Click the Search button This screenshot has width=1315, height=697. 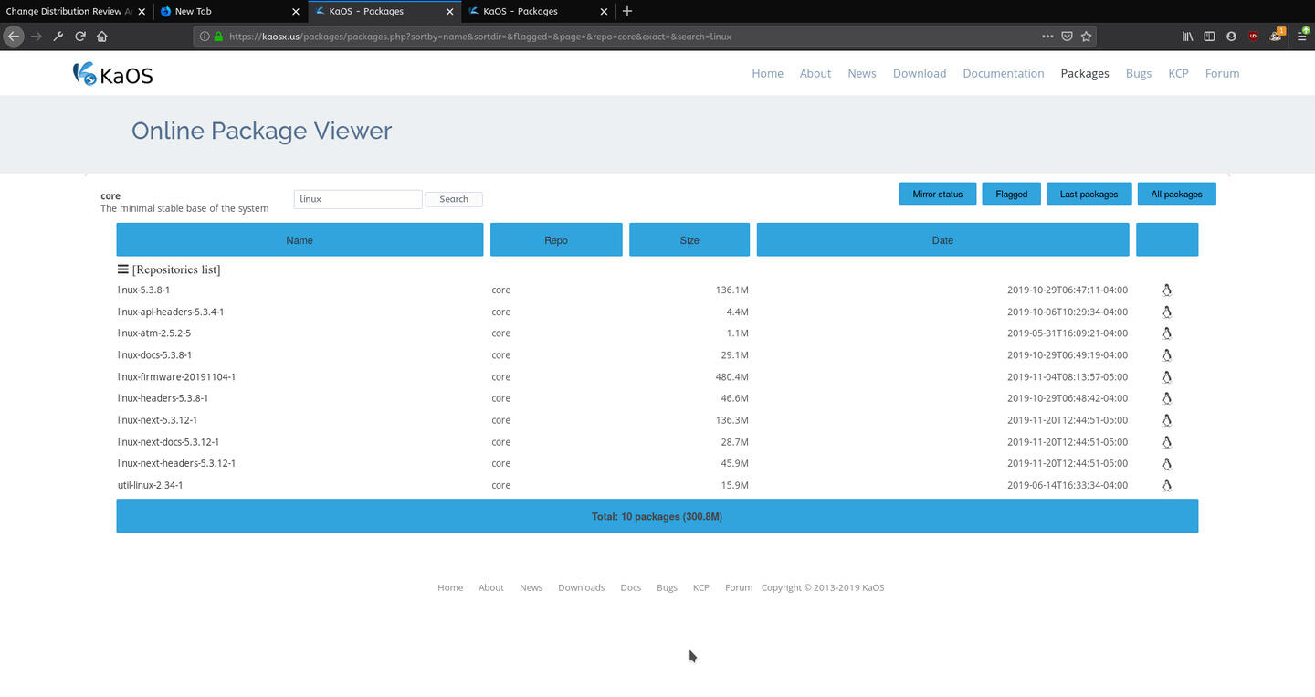tap(454, 199)
